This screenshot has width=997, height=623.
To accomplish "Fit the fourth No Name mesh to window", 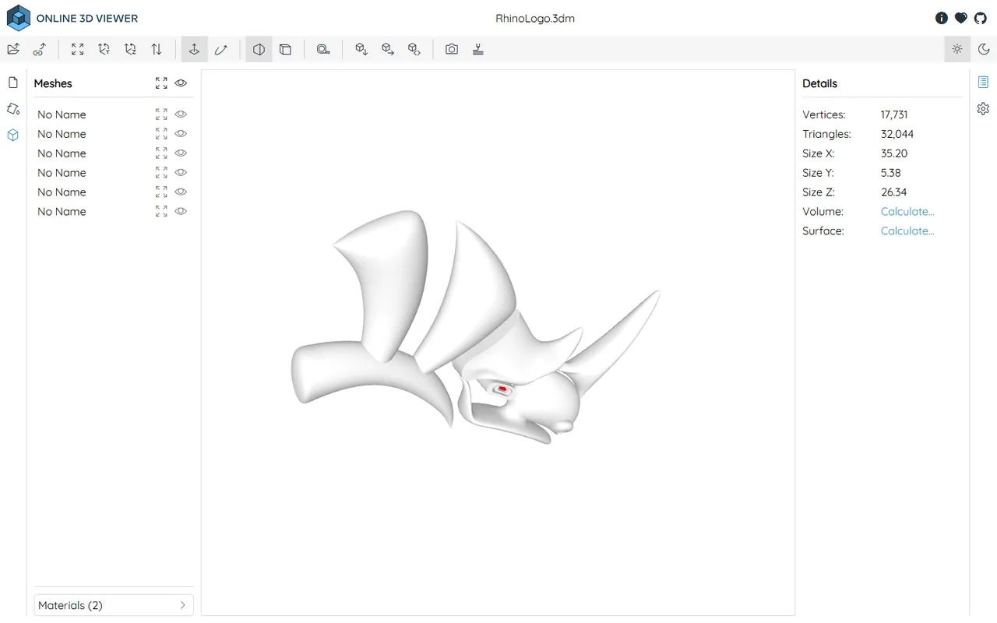I will pyautogui.click(x=161, y=172).
